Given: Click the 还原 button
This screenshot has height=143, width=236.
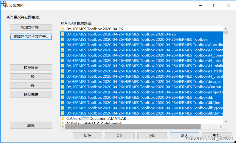Looking at the screenshot, I should 152,136.
